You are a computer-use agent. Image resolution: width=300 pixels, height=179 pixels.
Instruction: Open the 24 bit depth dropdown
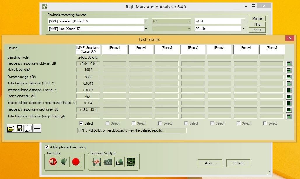243,21
